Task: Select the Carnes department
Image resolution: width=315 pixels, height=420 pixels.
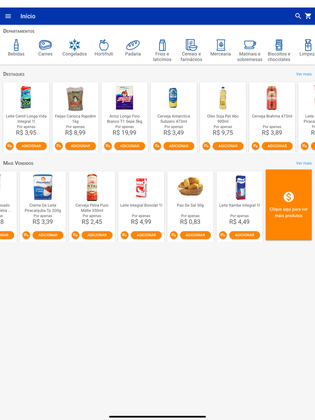Action: pos(45,48)
